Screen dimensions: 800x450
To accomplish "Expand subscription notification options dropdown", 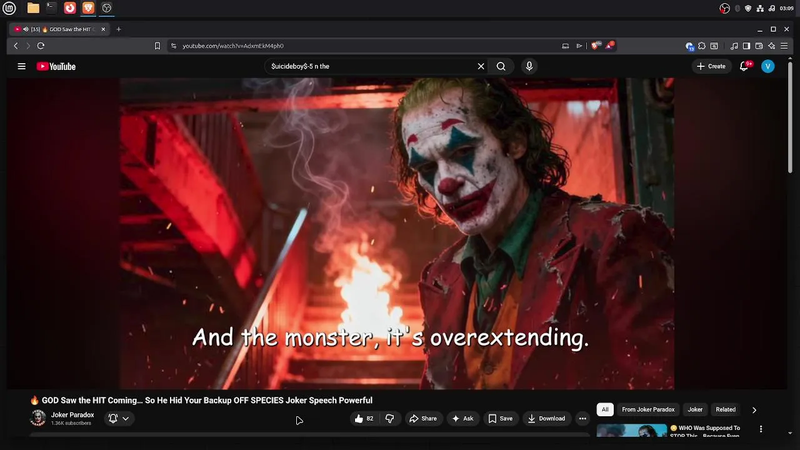I will tap(119, 419).
